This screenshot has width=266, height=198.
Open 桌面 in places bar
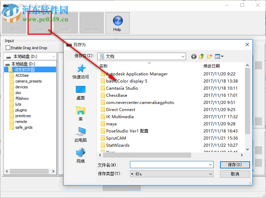81,93
